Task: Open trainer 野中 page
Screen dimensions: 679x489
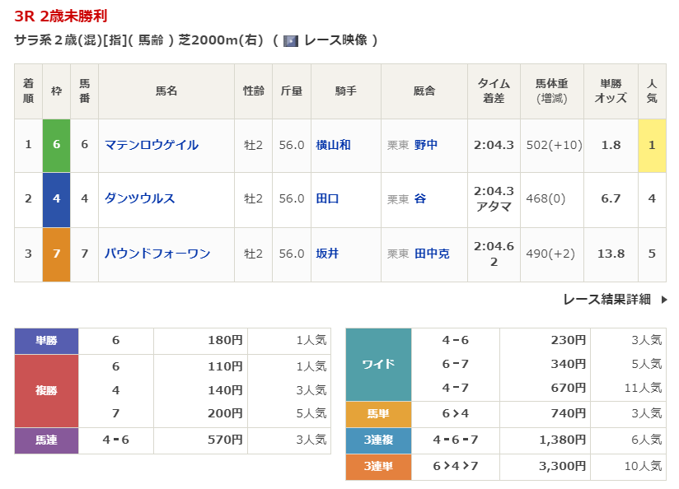Action: pyautogui.click(x=426, y=145)
